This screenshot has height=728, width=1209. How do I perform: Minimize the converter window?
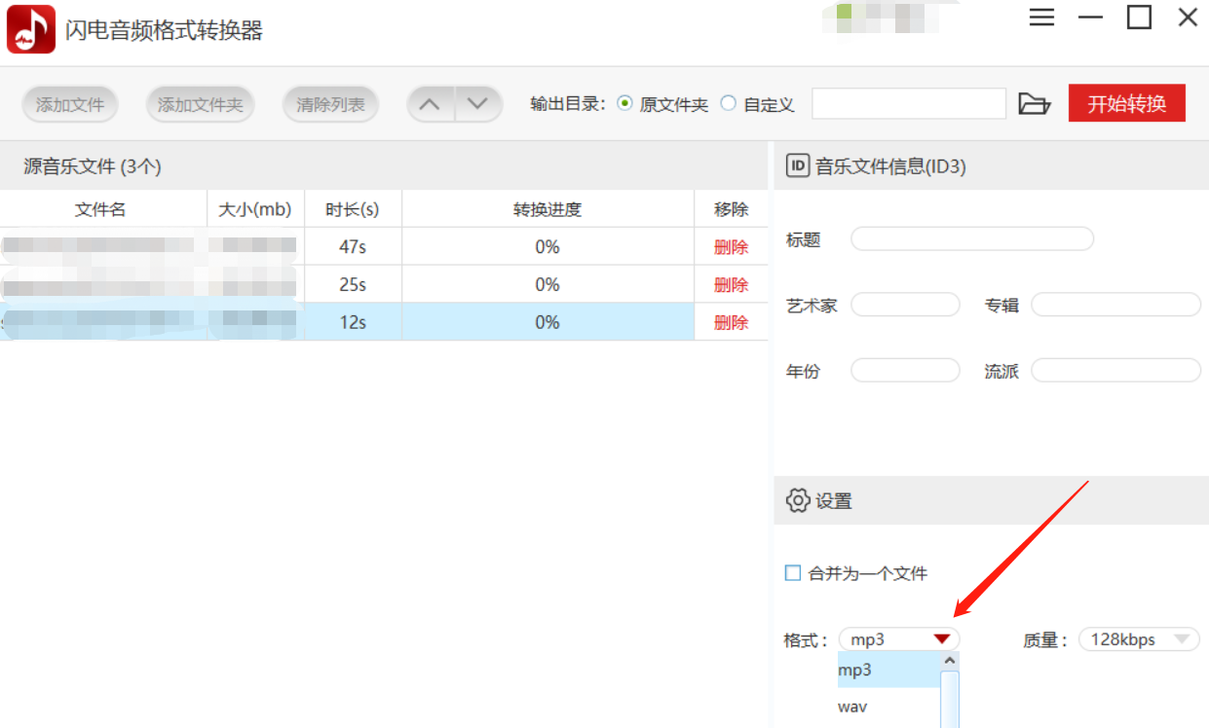coord(1090,18)
